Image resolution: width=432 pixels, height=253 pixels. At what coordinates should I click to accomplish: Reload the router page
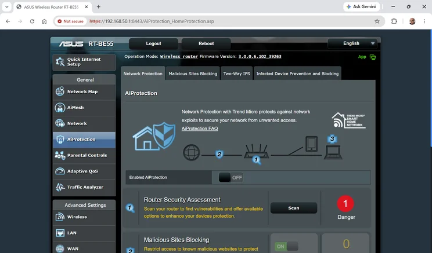[x=33, y=21]
